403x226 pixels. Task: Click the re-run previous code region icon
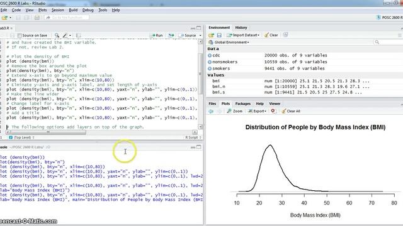click(171, 35)
